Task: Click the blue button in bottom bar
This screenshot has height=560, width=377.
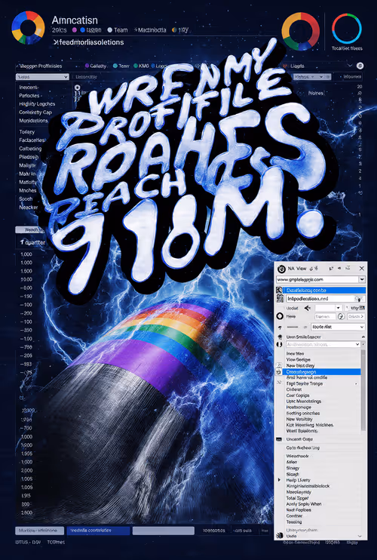Action: pos(98,531)
